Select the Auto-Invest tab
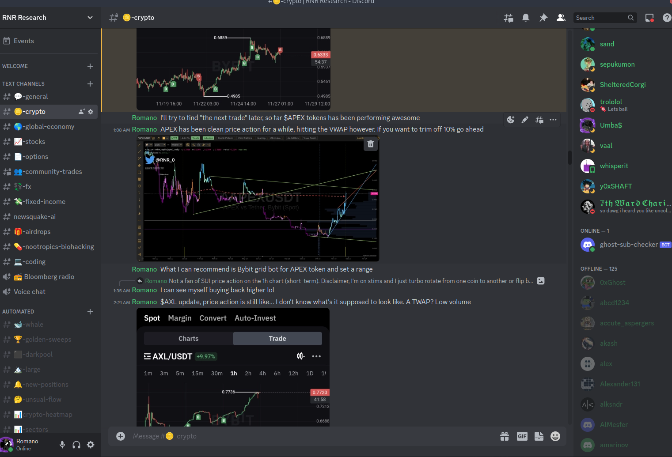Image resolution: width=672 pixels, height=457 pixels. 255,318
